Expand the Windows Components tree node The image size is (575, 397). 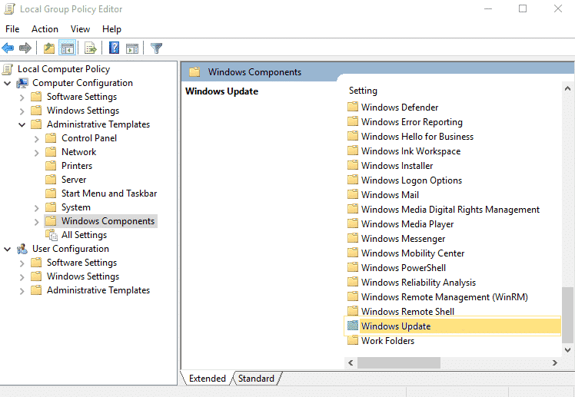(x=37, y=221)
